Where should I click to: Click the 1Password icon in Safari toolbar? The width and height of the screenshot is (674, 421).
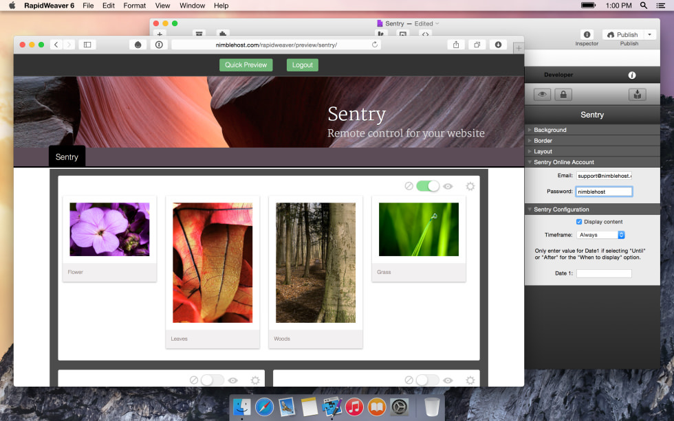click(x=159, y=45)
